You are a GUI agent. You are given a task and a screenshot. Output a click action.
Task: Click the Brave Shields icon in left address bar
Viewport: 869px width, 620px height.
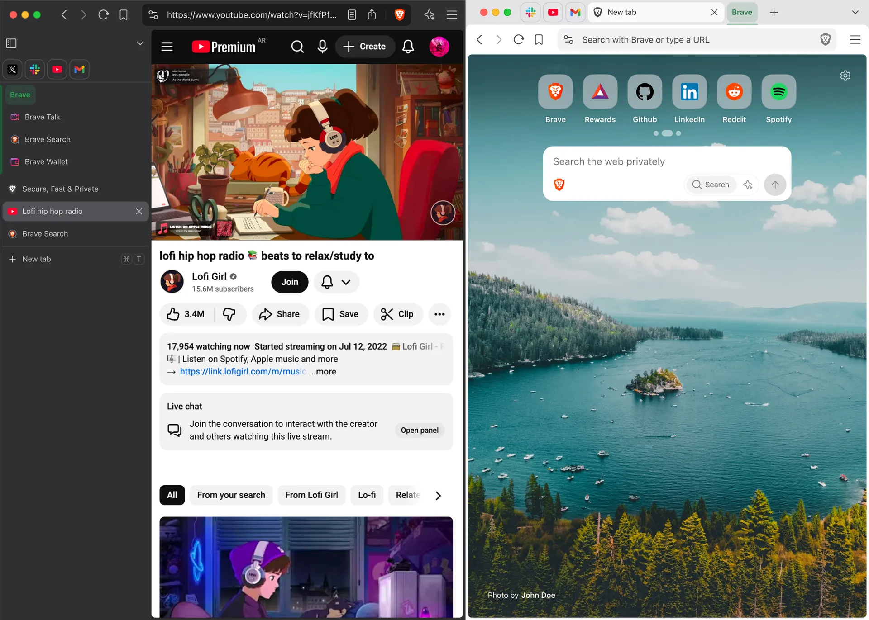399,15
